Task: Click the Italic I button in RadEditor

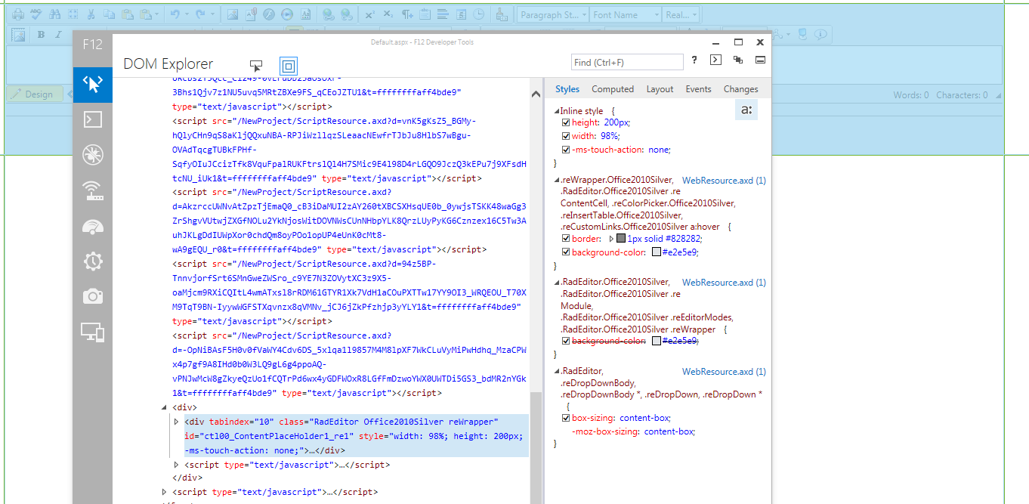Action: (59, 35)
